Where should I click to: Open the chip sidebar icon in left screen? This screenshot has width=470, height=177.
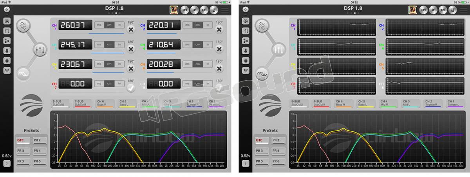click(x=7, y=60)
